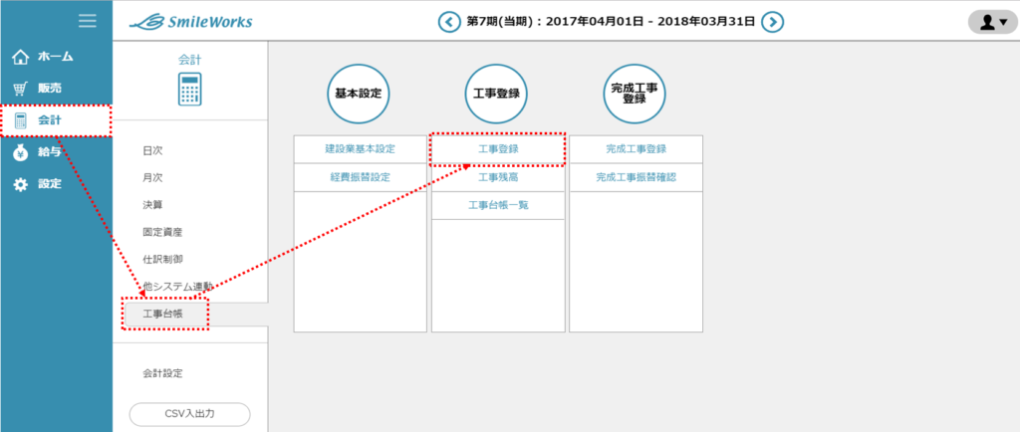Open 建設業基本設定 link

pyautogui.click(x=361, y=149)
